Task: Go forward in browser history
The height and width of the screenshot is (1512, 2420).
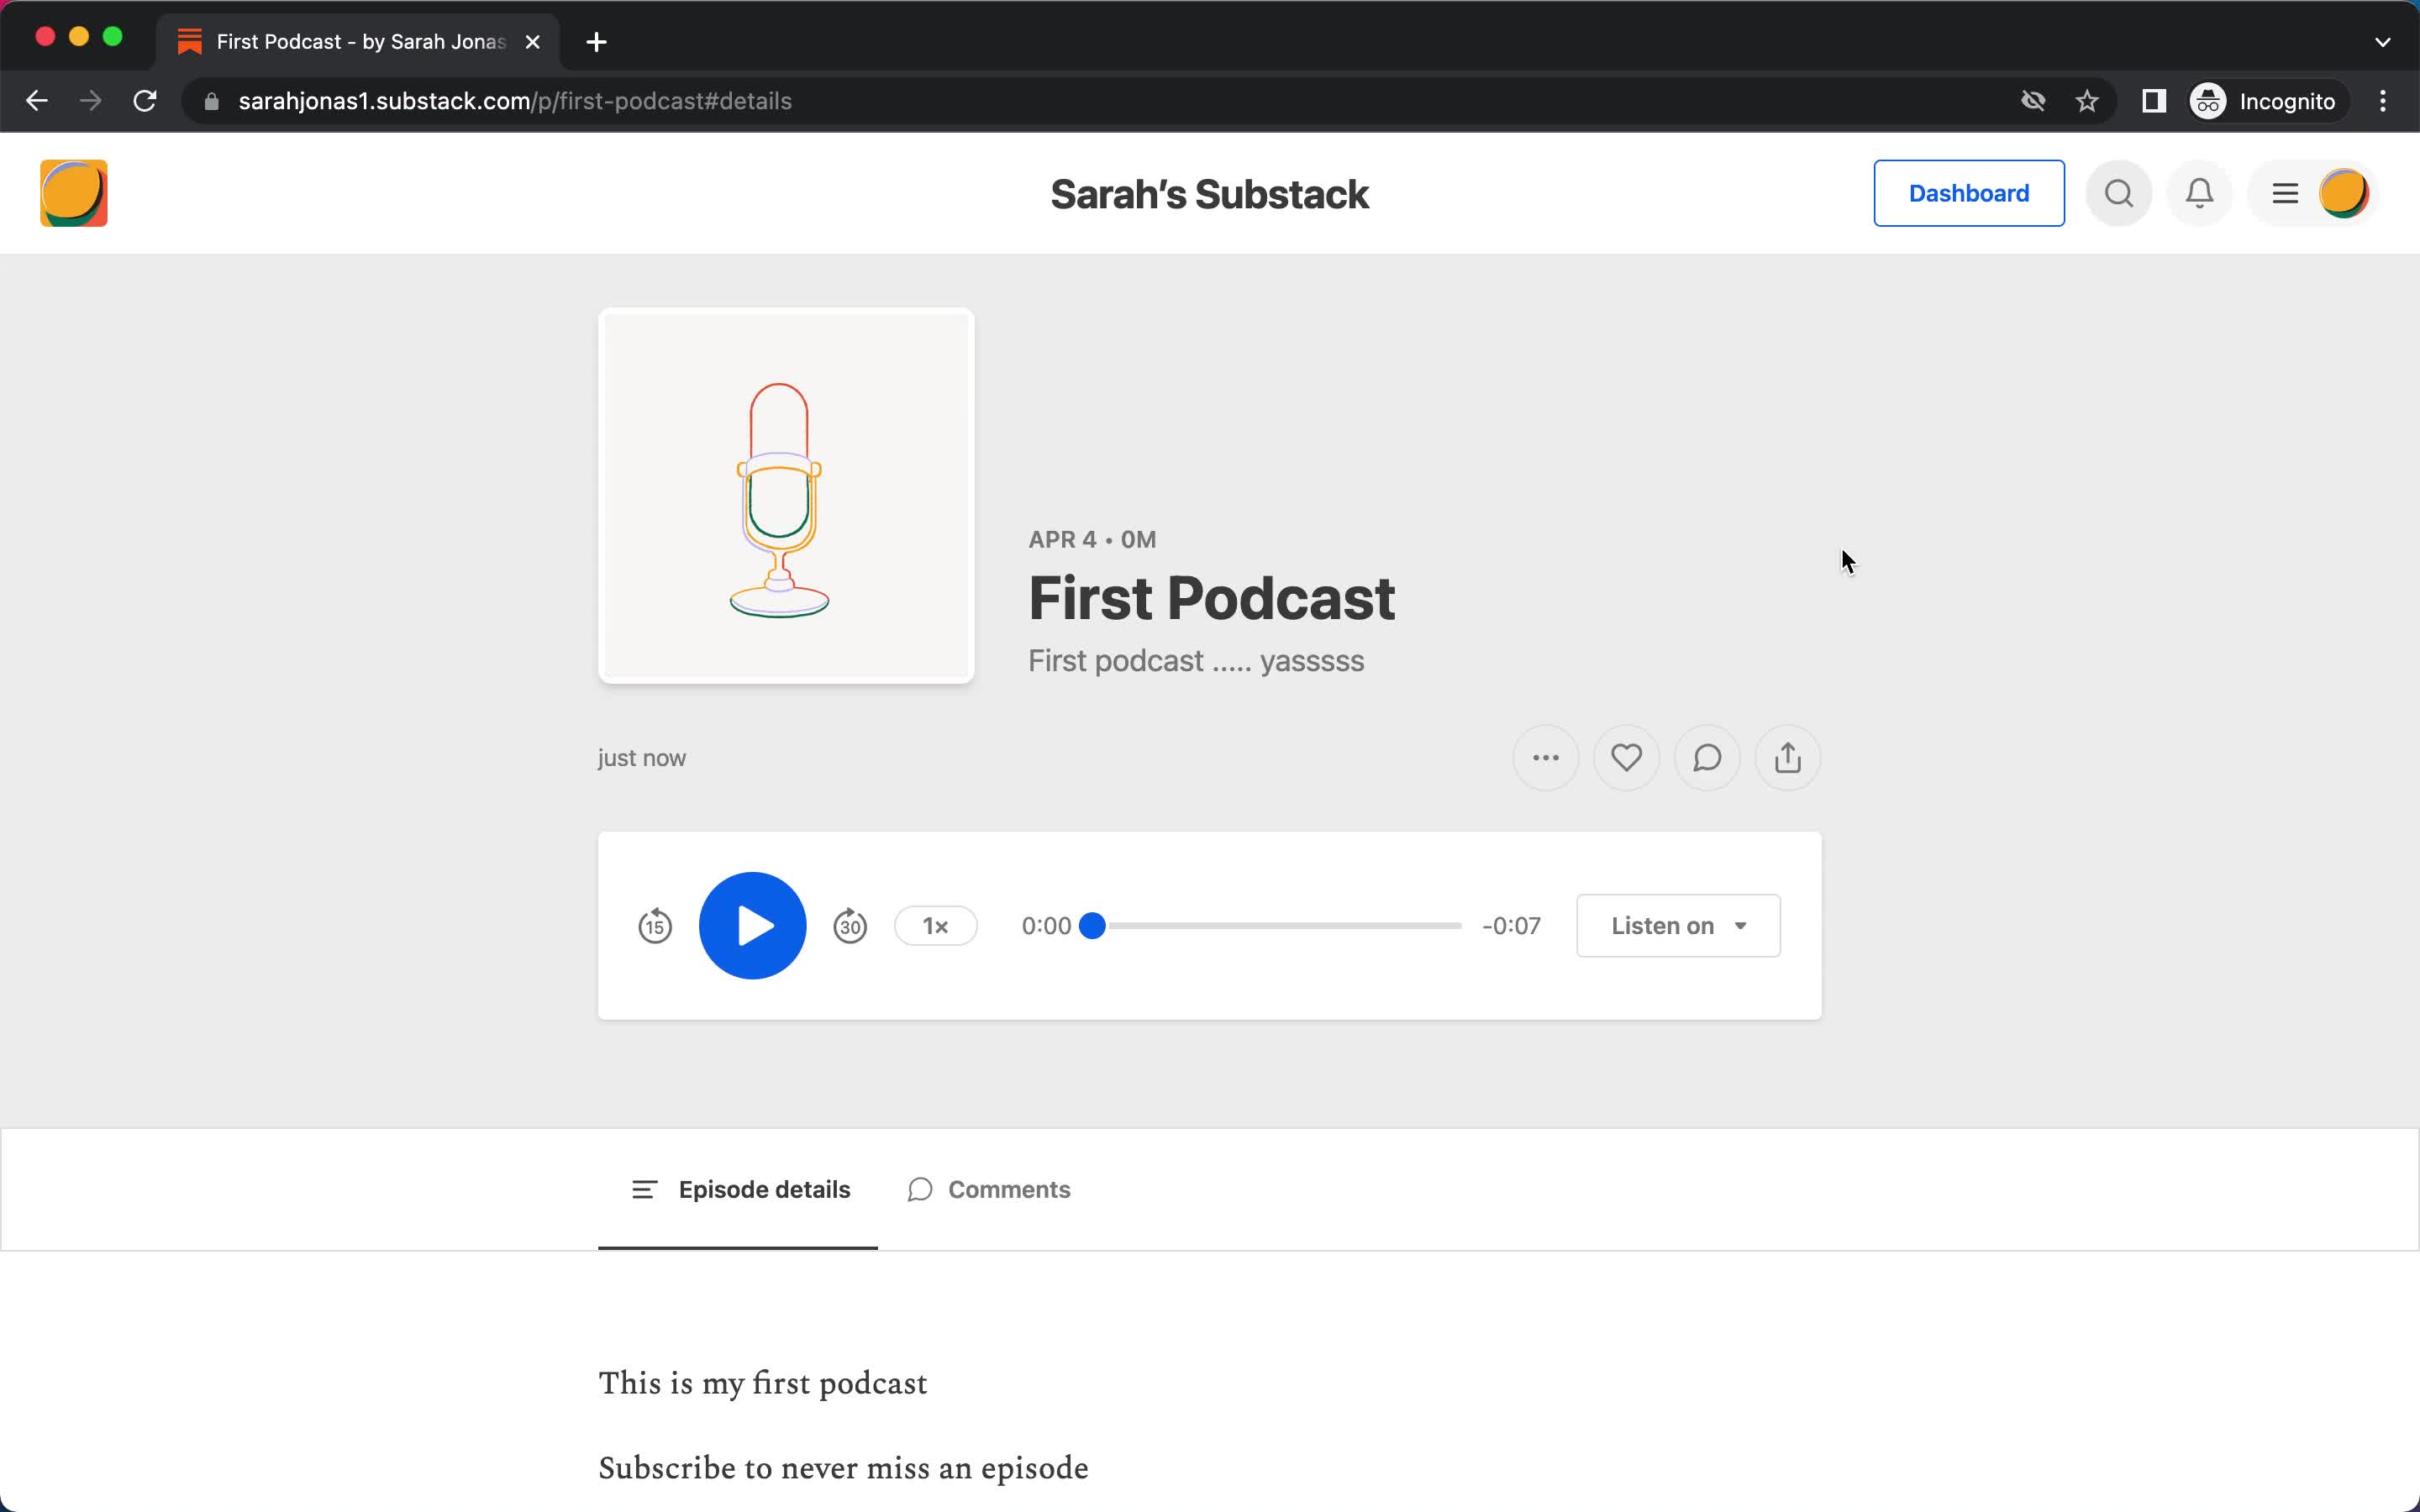Action: (91, 101)
